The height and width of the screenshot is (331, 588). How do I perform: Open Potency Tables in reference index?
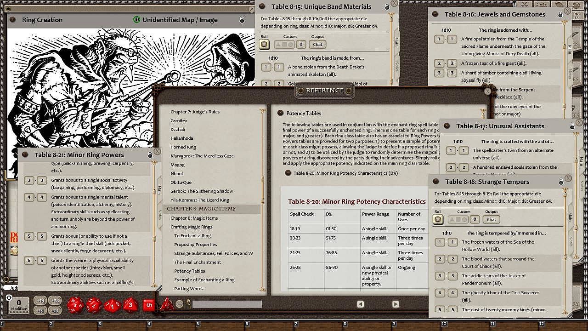pos(189,271)
